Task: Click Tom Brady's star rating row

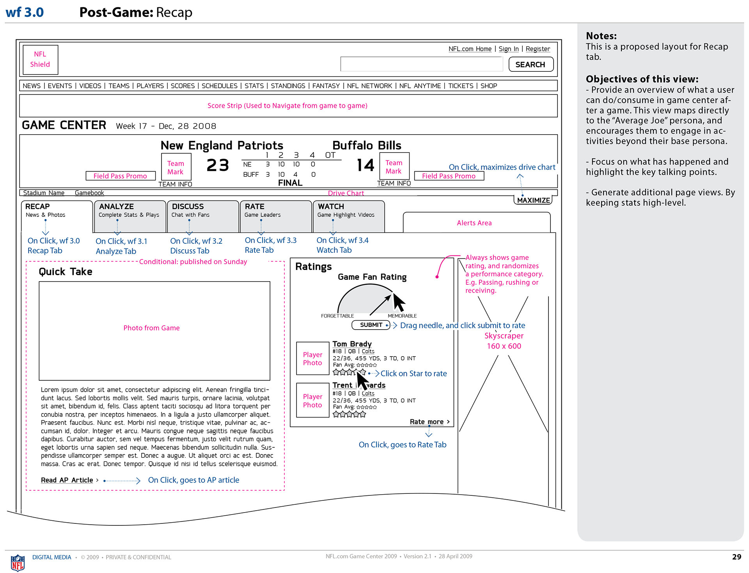Action: (350, 372)
